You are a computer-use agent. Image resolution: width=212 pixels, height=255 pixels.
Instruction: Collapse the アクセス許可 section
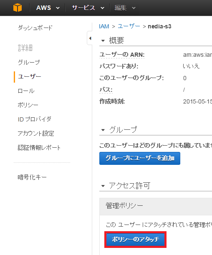103,186
